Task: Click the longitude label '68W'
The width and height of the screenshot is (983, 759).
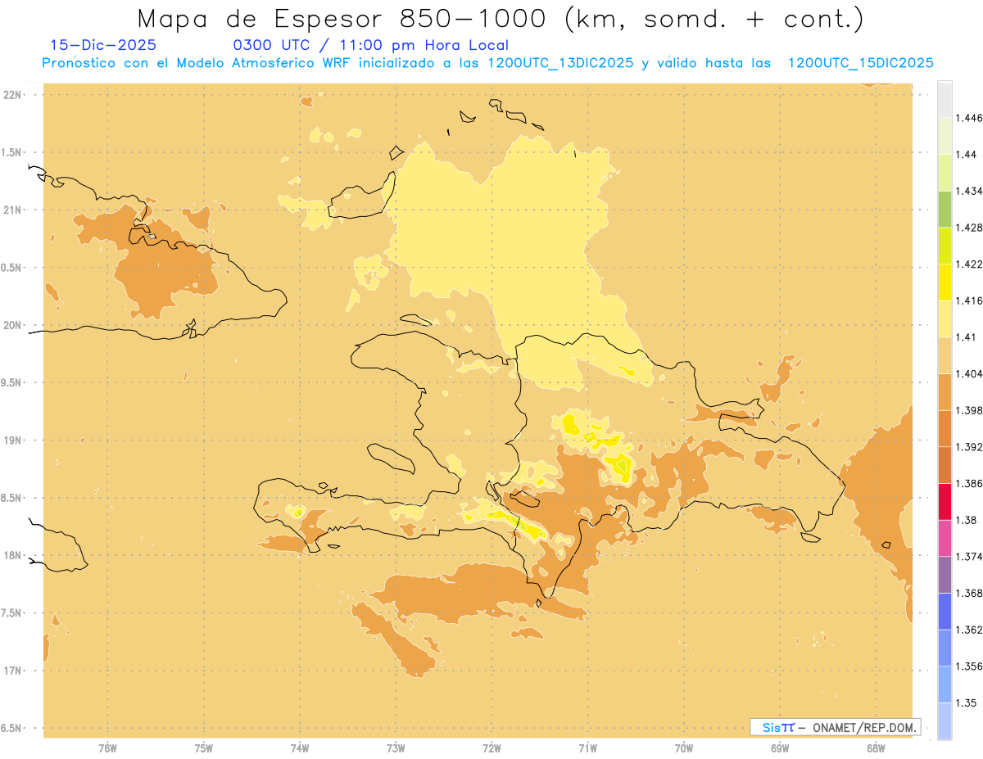Action: pyautogui.click(x=876, y=748)
